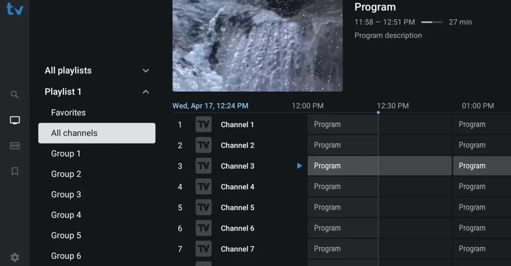The image size is (511, 266).
Task: Open the DVR recordings icon
Action: click(15, 146)
